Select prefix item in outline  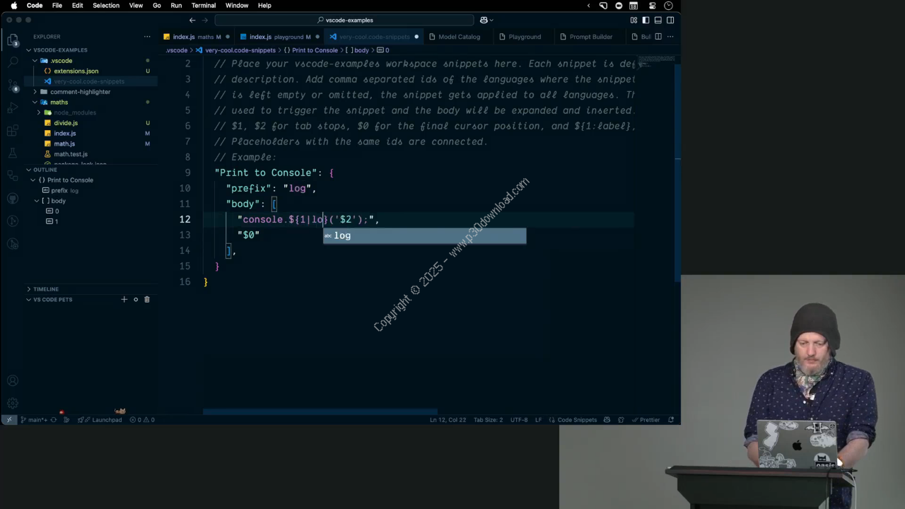[x=59, y=191]
